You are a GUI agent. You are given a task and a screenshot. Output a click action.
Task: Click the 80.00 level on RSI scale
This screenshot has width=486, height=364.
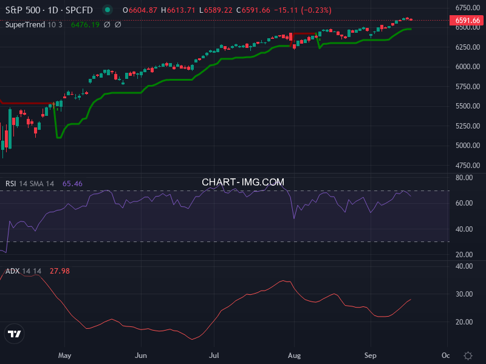(x=465, y=178)
